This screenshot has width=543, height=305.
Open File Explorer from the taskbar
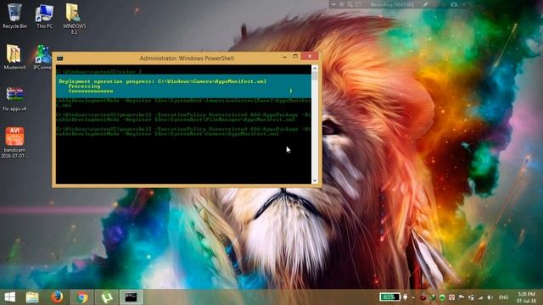tap(32, 297)
